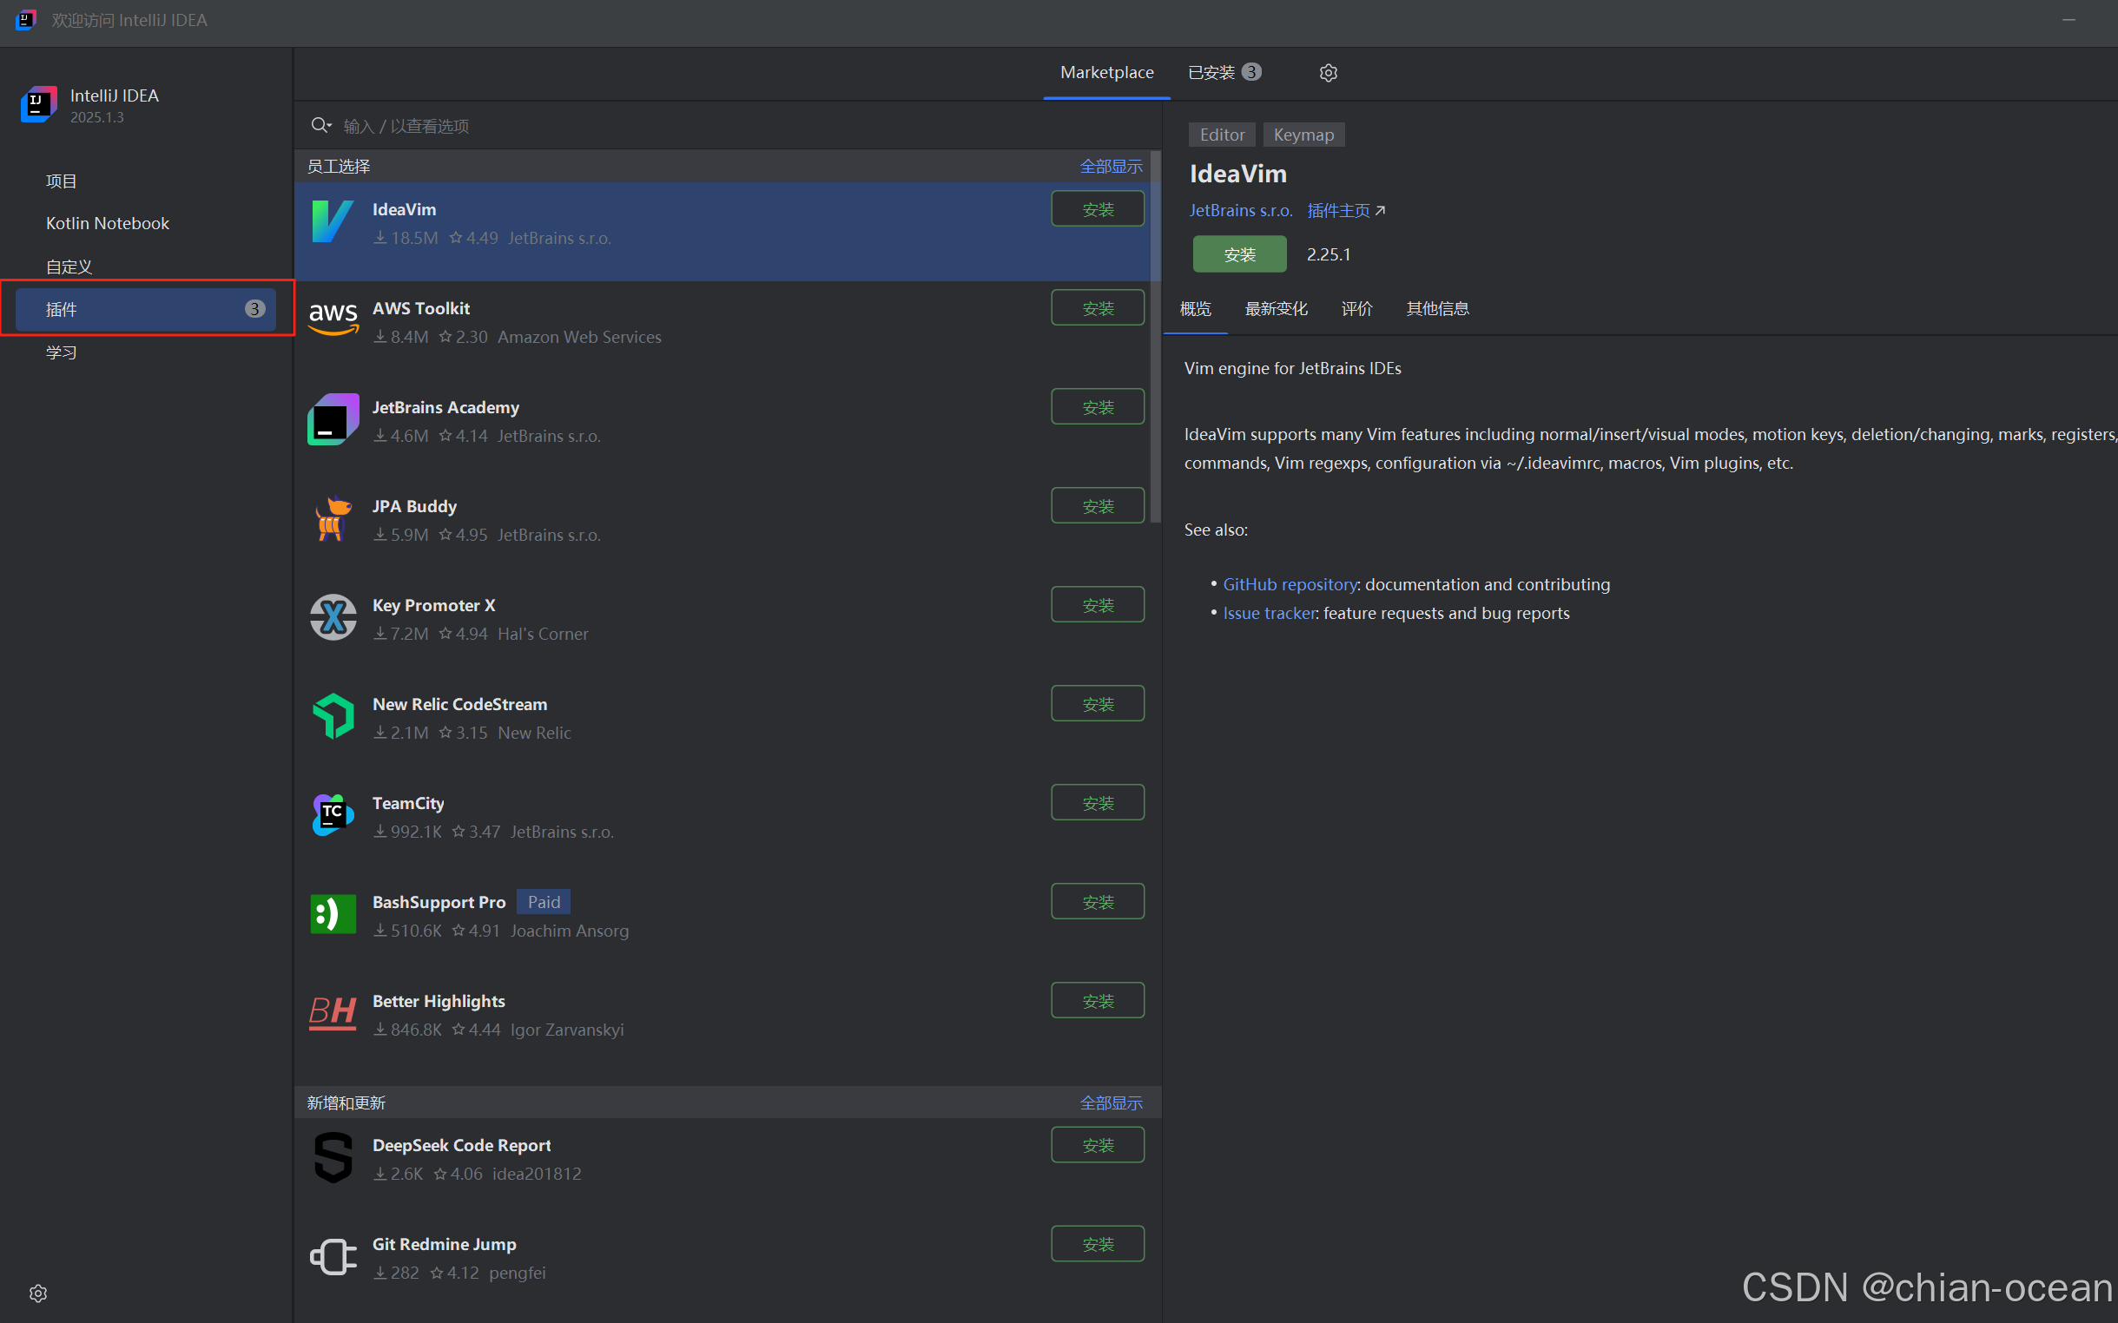Install TeamCity plugin
This screenshot has width=2118, height=1323.
tap(1098, 802)
